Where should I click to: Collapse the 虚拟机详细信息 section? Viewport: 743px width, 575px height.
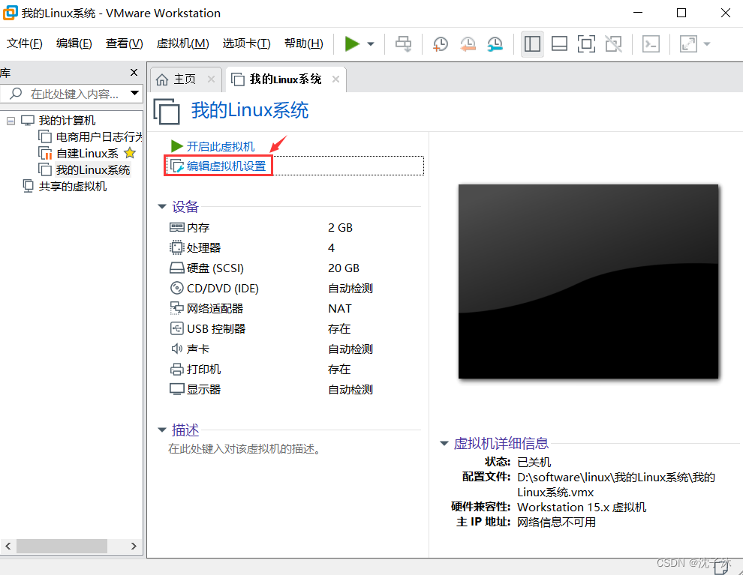pos(444,444)
